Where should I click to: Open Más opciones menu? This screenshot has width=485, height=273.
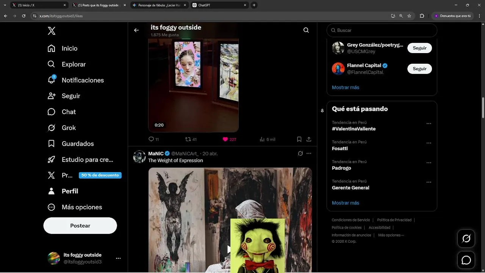[75, 207]
